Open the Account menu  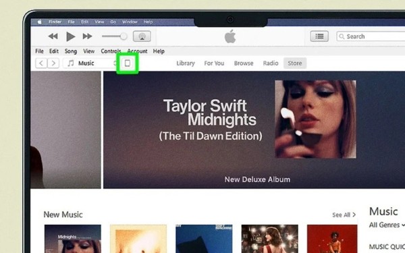coord(137,51)
